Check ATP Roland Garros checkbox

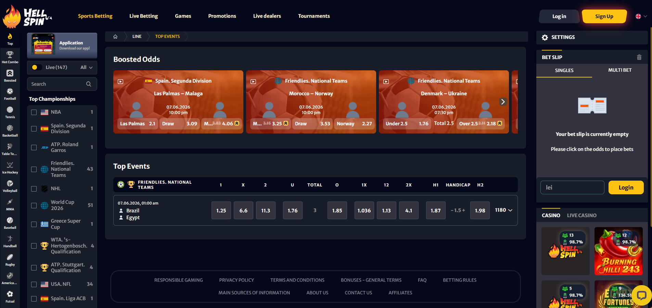tap(34, 148)
